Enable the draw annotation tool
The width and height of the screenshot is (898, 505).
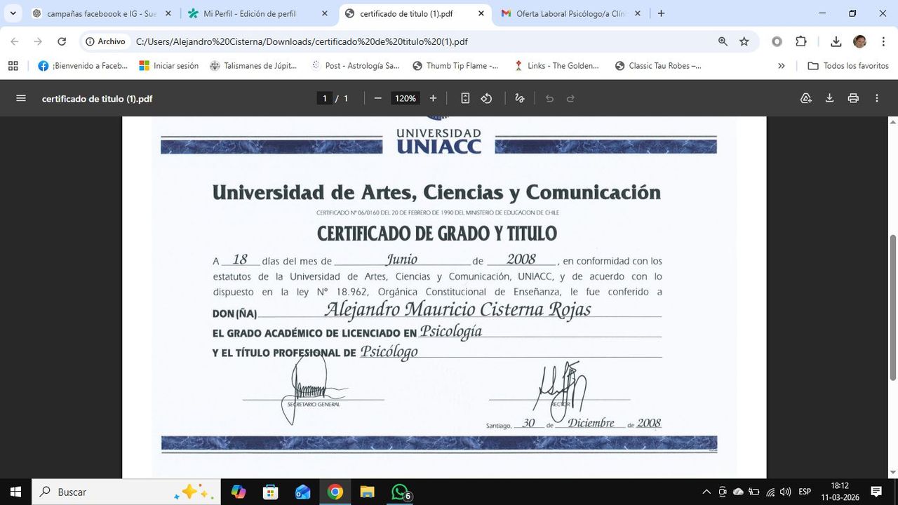point(520,98)
